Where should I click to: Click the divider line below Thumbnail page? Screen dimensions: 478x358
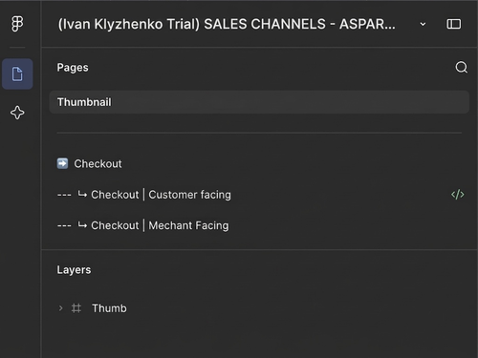click(x=259, y=133)
